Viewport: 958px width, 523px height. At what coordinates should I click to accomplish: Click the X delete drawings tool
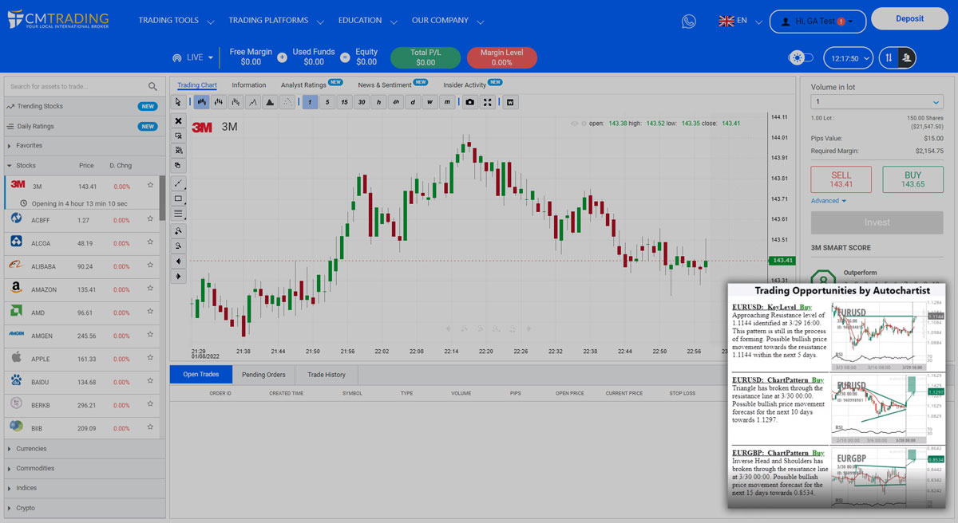[179, 121]
